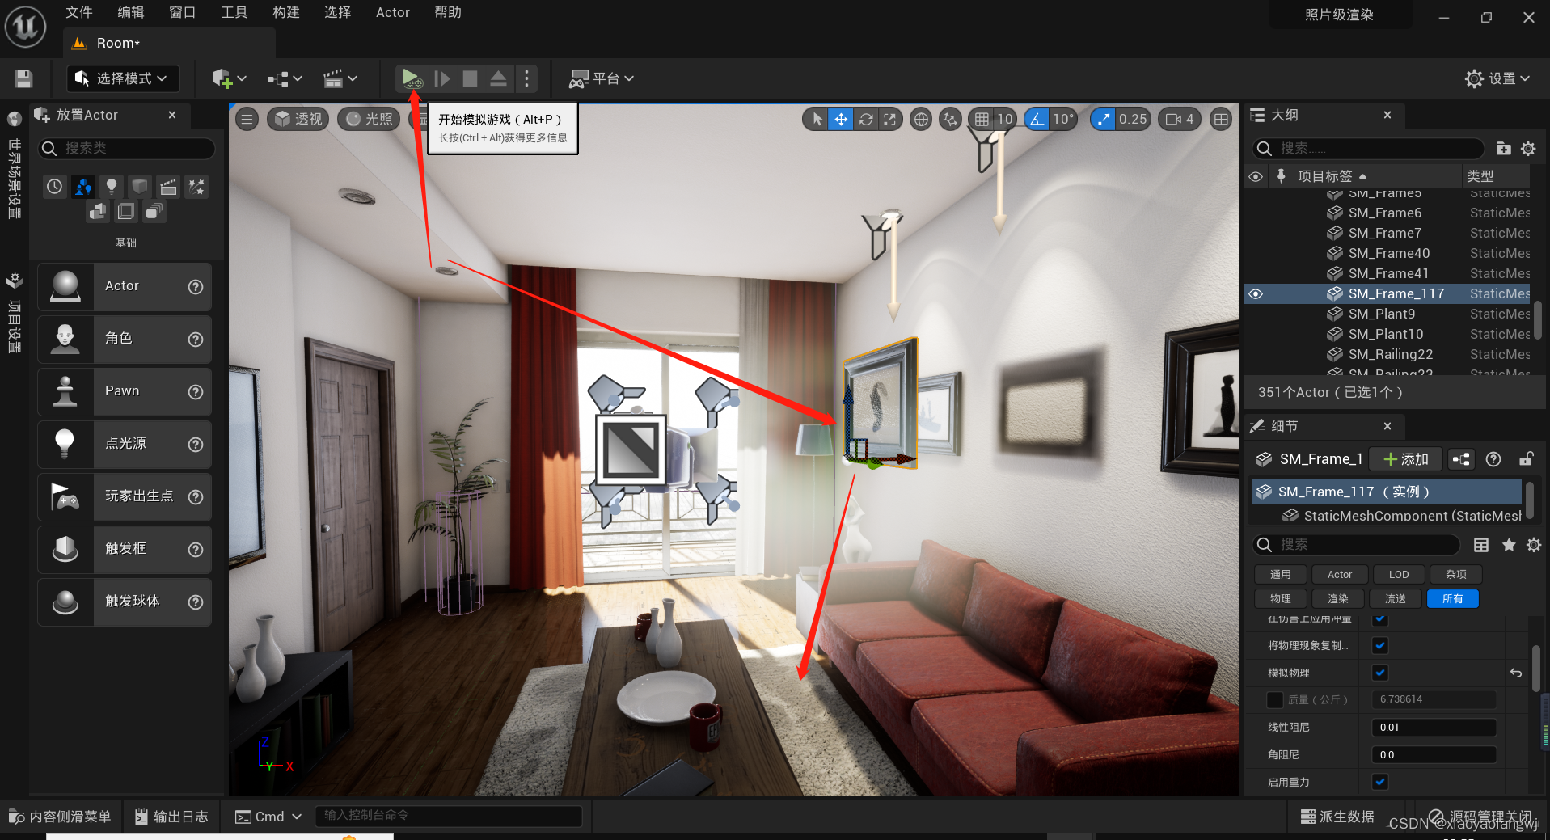Open the play options three-dot menu
Viewport: 1550px width, 840px height.
pyautogui.click(x=526, y=78)
